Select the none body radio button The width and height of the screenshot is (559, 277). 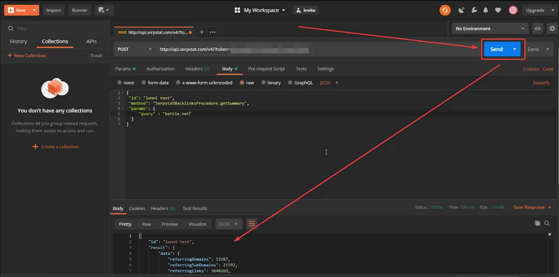tap(120, 83)
